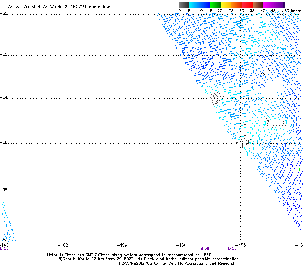This screenshot has width=303, height=266.
Task: Click the NOAA/NESDIS Center for Satellite Applications credit
Action: 177,264
